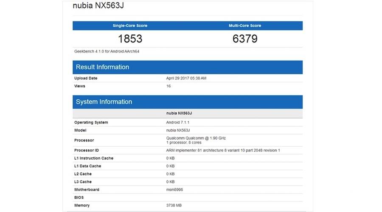The image size is (382, 212).
Task: Select the date 'April 29 2017 05:38 AM'
Action: click(186, 78)
